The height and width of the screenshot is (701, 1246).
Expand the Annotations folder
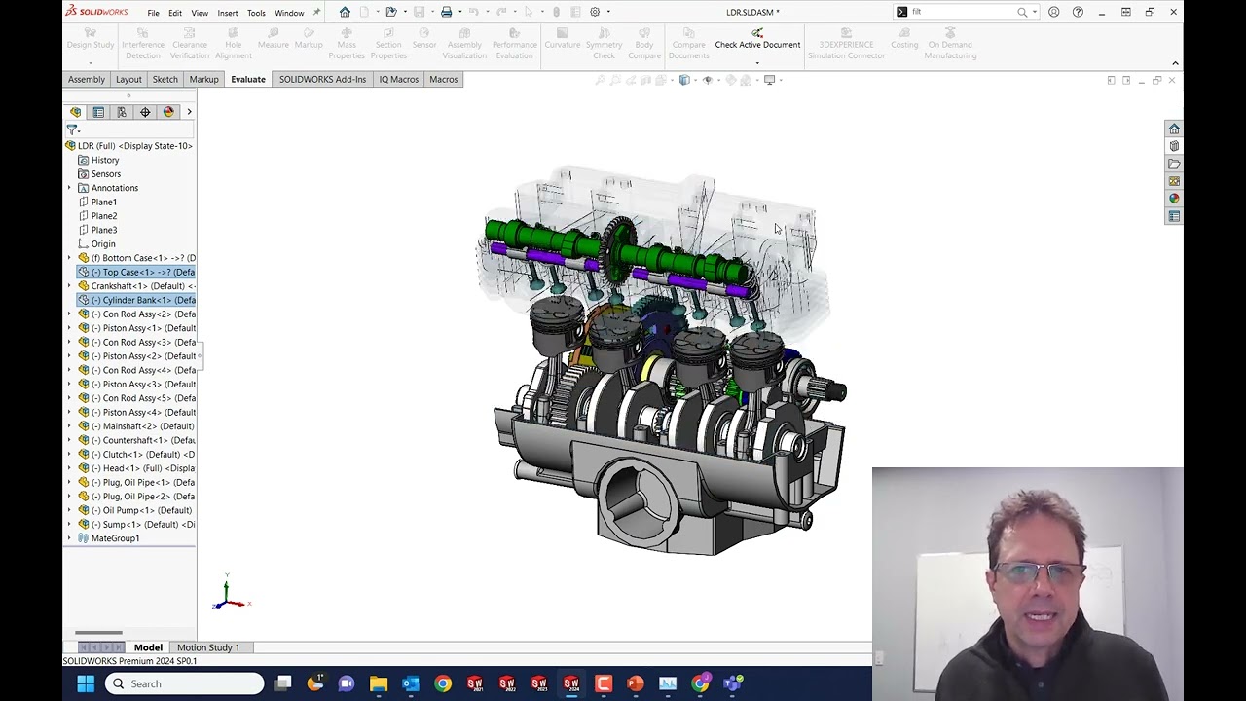click(x=69, y=188)
